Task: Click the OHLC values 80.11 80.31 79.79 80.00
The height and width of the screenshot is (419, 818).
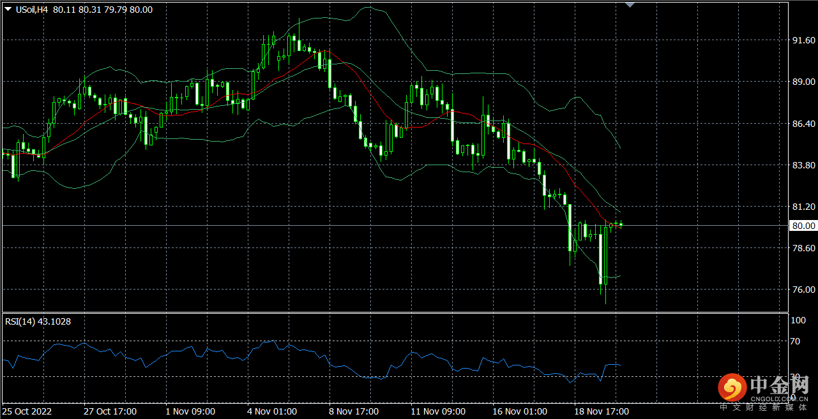Action: pos(103,10)
